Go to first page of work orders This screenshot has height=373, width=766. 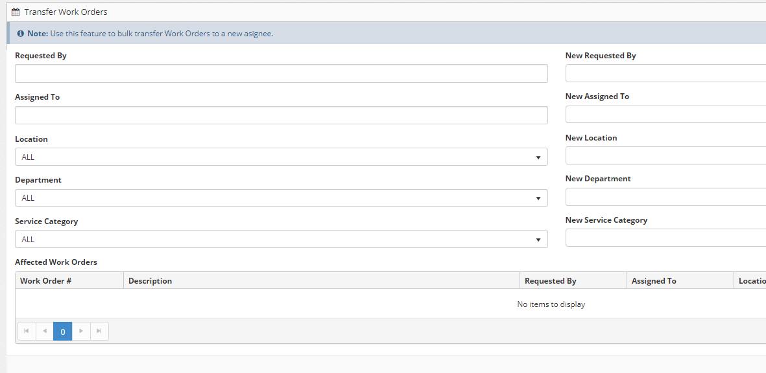point(27,332)
